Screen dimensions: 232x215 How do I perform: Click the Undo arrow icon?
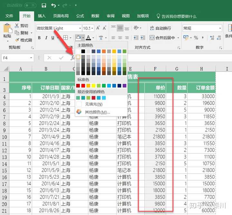coord(53,5)
